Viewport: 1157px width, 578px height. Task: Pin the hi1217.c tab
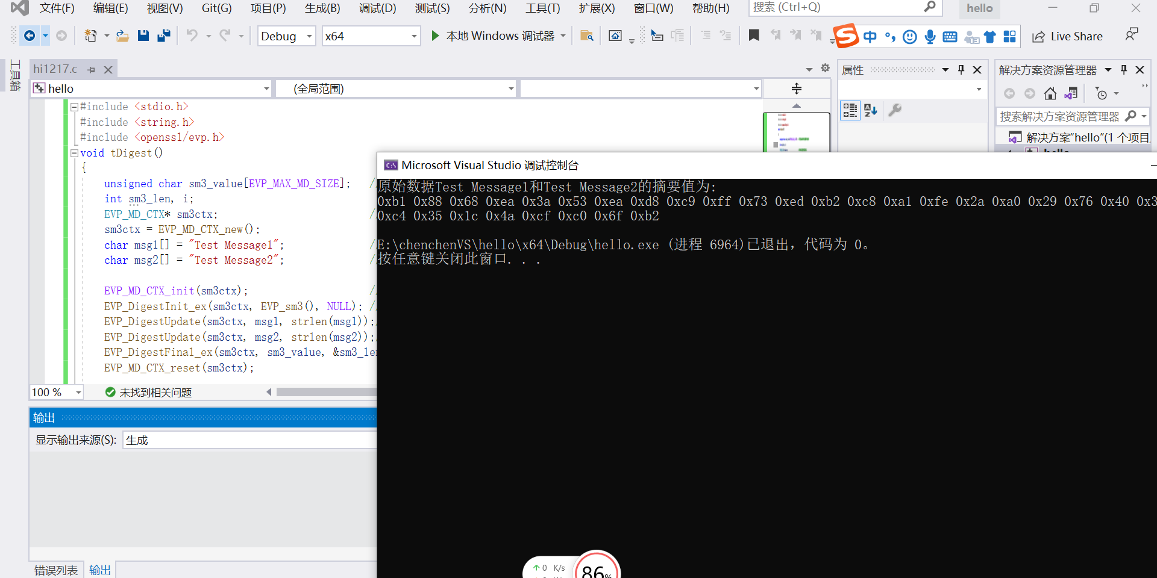click(92, 70)
